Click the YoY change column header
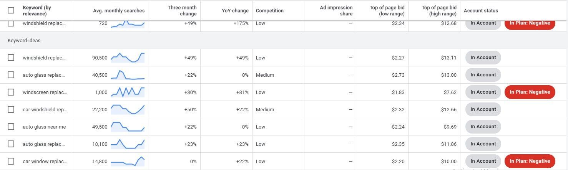This screenshot has width=568, height=170. (x=235, y=11)
